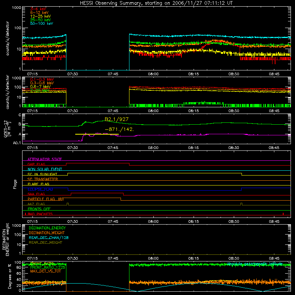Click the yellow 12-25 keV legend label

(x=41, y=16)
